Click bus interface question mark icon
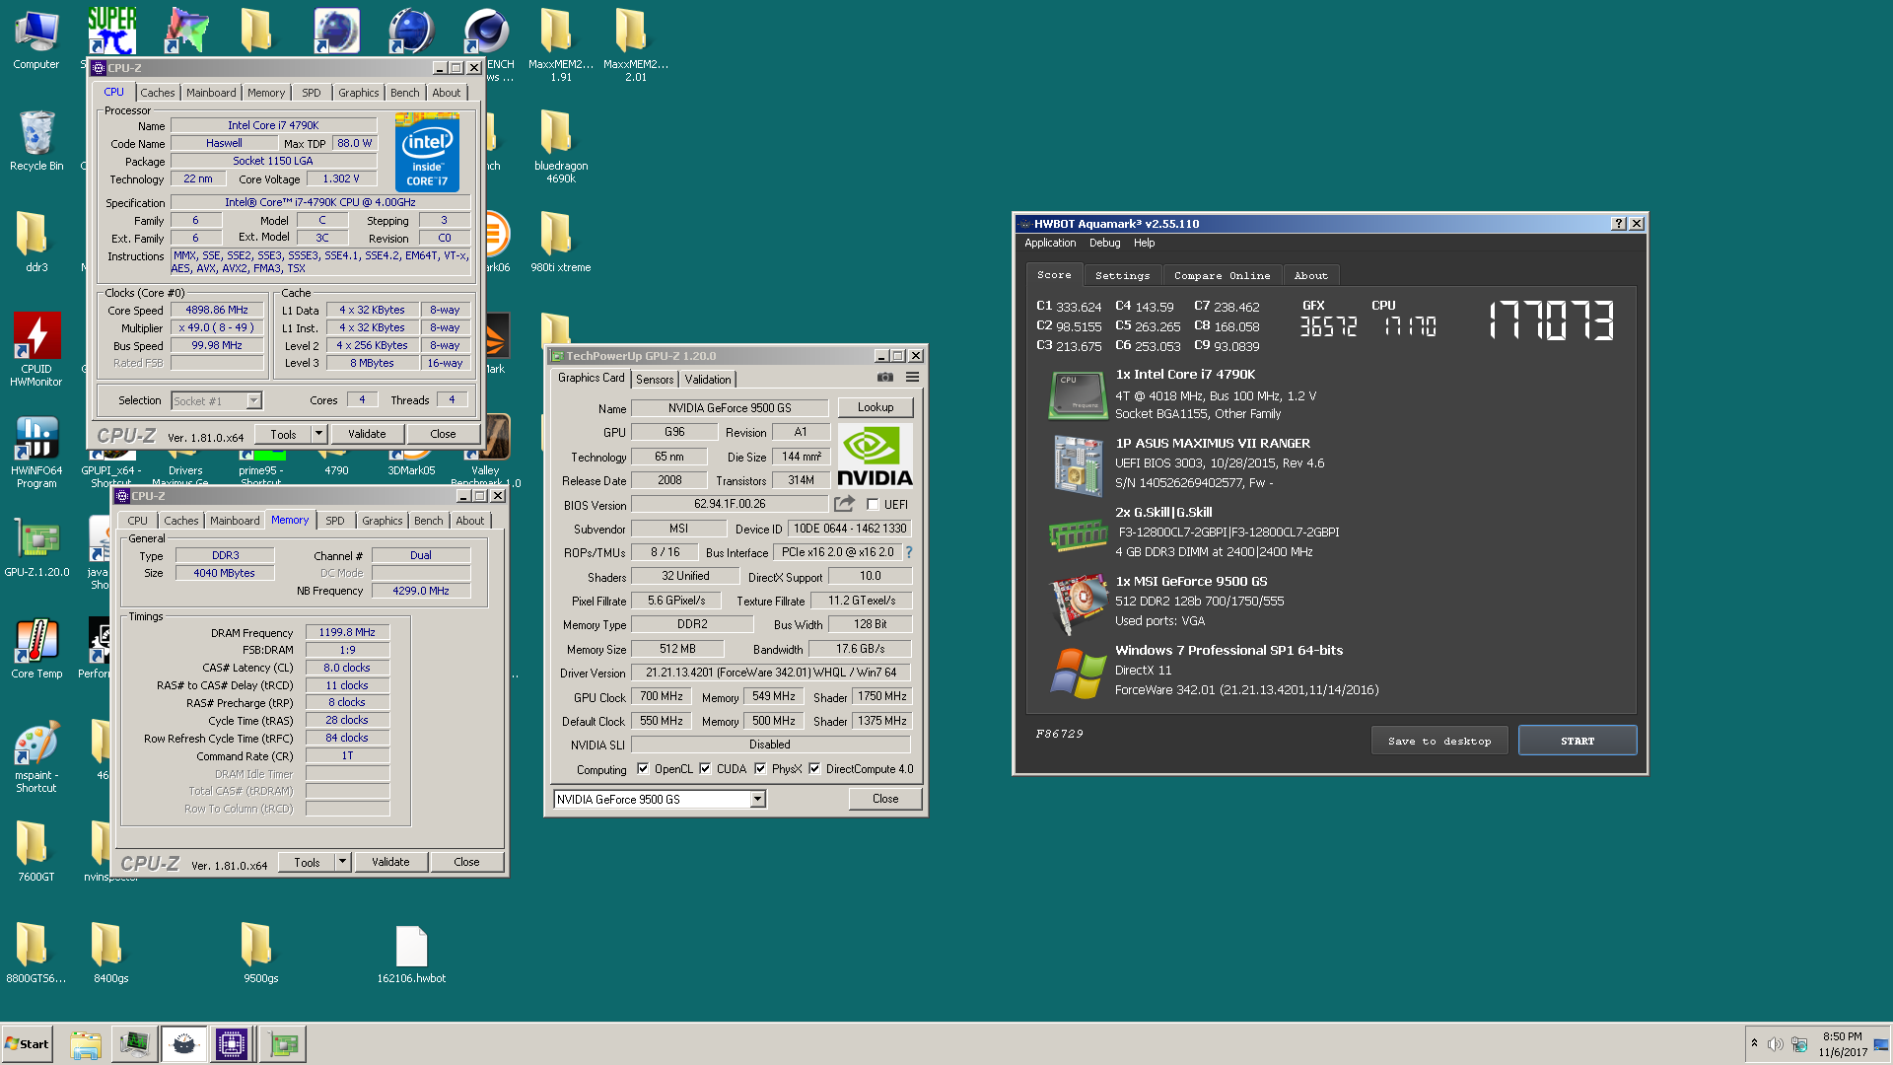The height and width of the screenshot is (1065, 1893). 909,552
